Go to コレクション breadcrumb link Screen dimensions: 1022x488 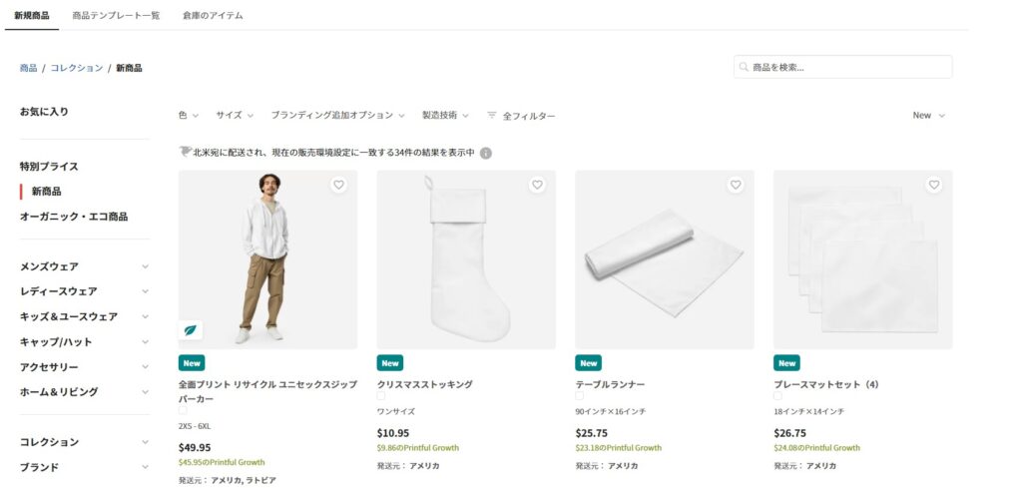77,68
